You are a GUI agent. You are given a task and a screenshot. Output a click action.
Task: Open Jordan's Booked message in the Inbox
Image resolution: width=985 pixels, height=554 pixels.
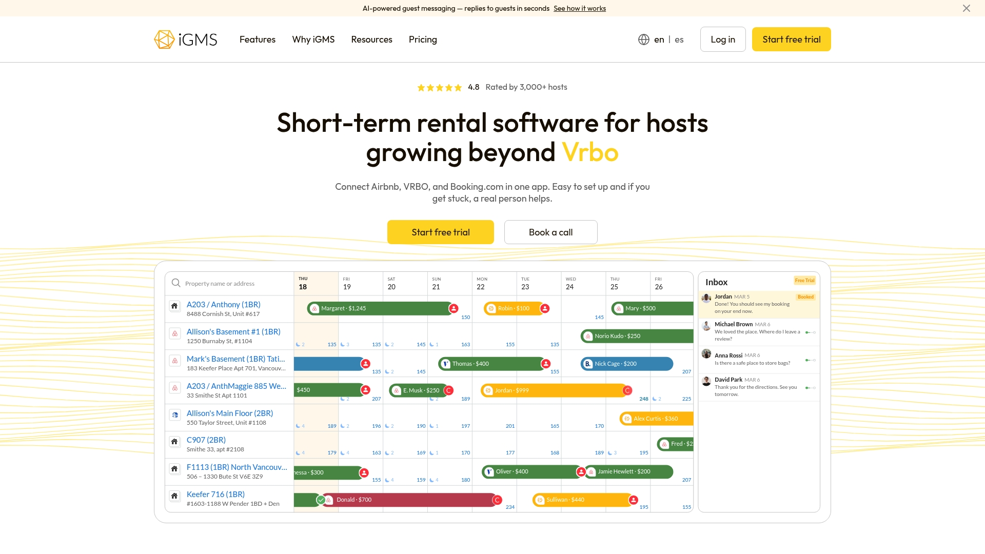[759, 304]
